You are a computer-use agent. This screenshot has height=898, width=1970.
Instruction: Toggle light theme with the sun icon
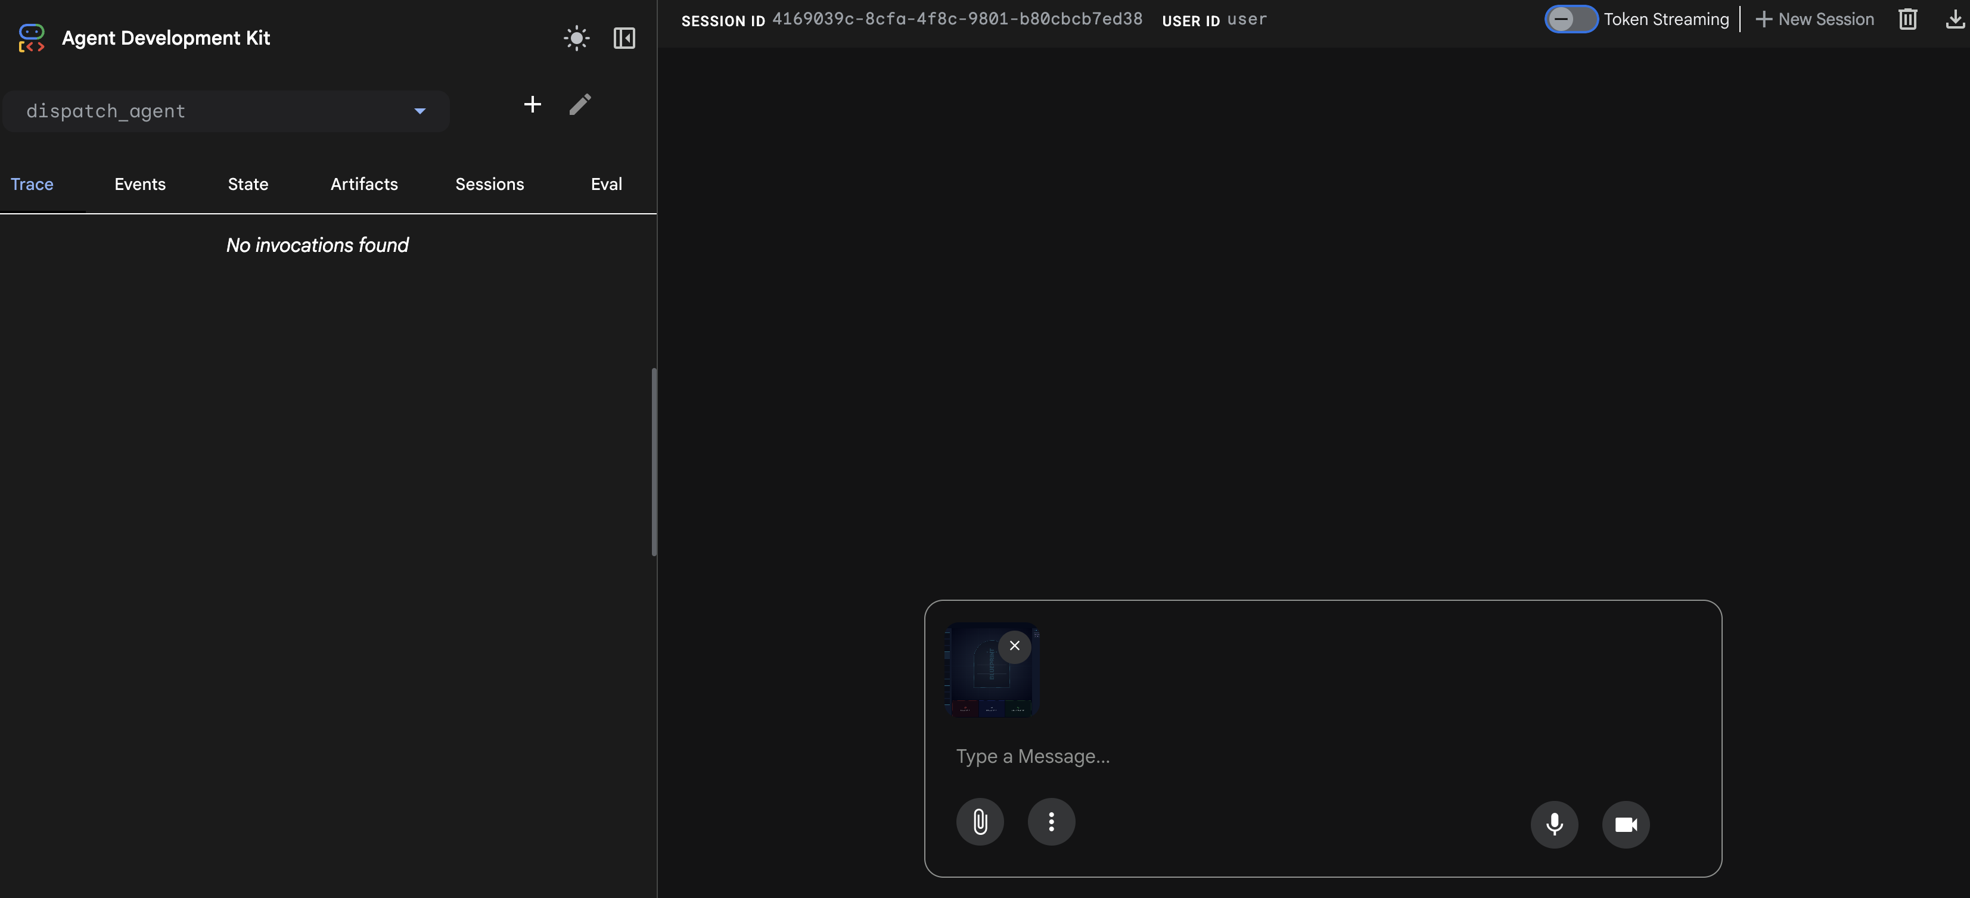pos(576,38)
